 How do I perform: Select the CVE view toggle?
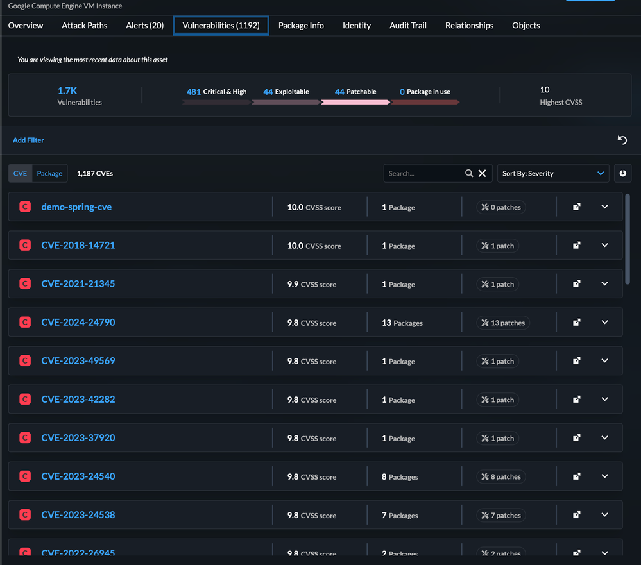21,173
